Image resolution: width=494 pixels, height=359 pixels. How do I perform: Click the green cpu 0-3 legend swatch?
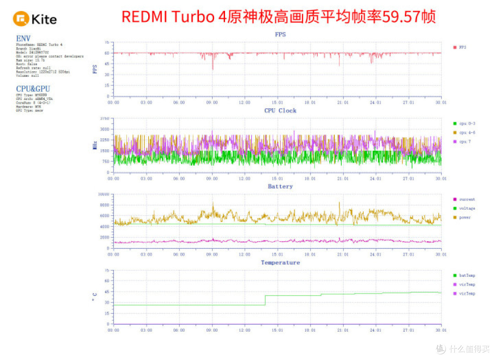[455, 123]
